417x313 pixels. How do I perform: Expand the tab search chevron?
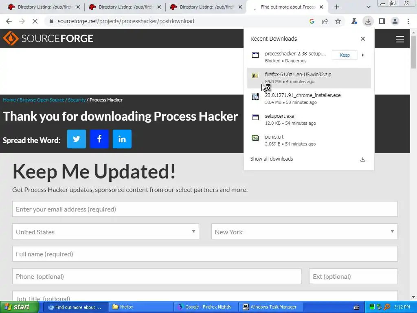click(368, 7)
